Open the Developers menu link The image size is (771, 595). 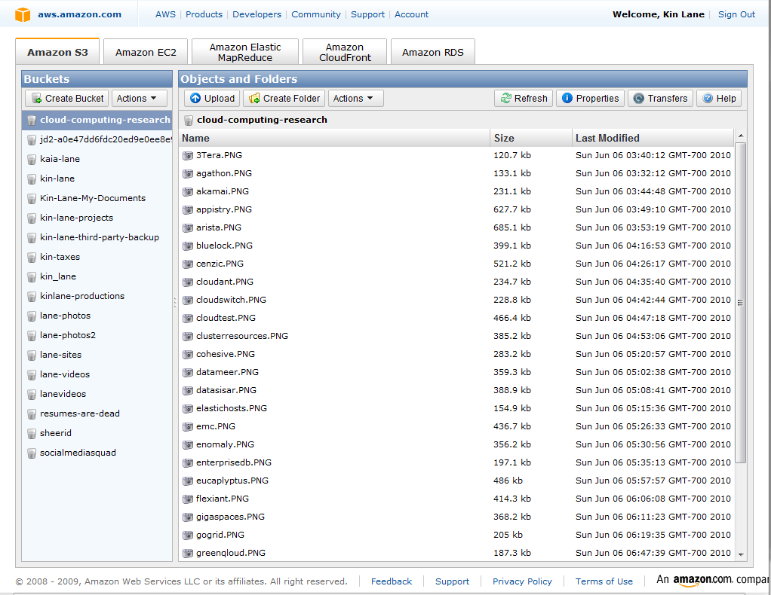[x=256, y=14]
